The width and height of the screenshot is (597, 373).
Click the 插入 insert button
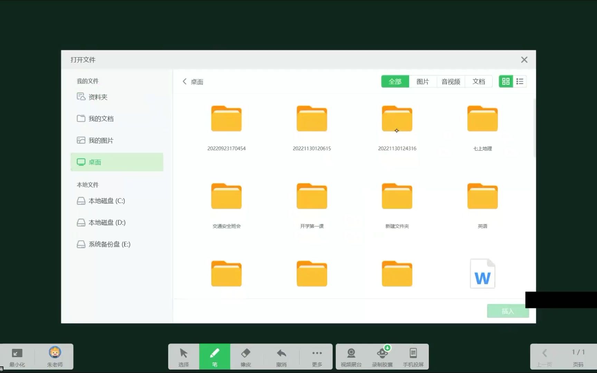(508, 311)
